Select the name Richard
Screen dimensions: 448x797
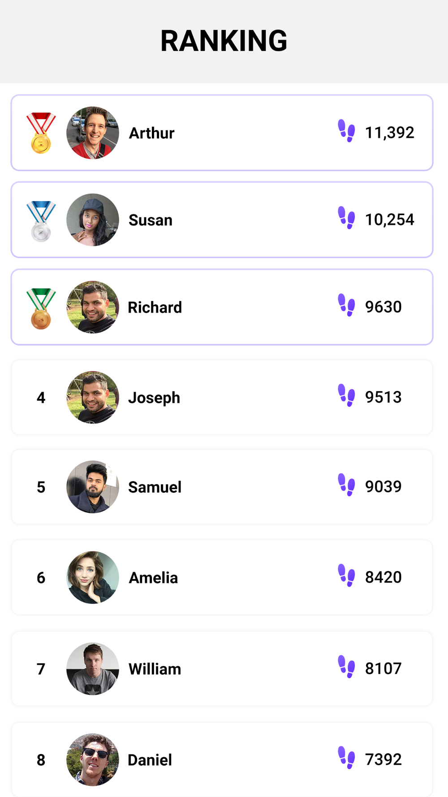155,308
